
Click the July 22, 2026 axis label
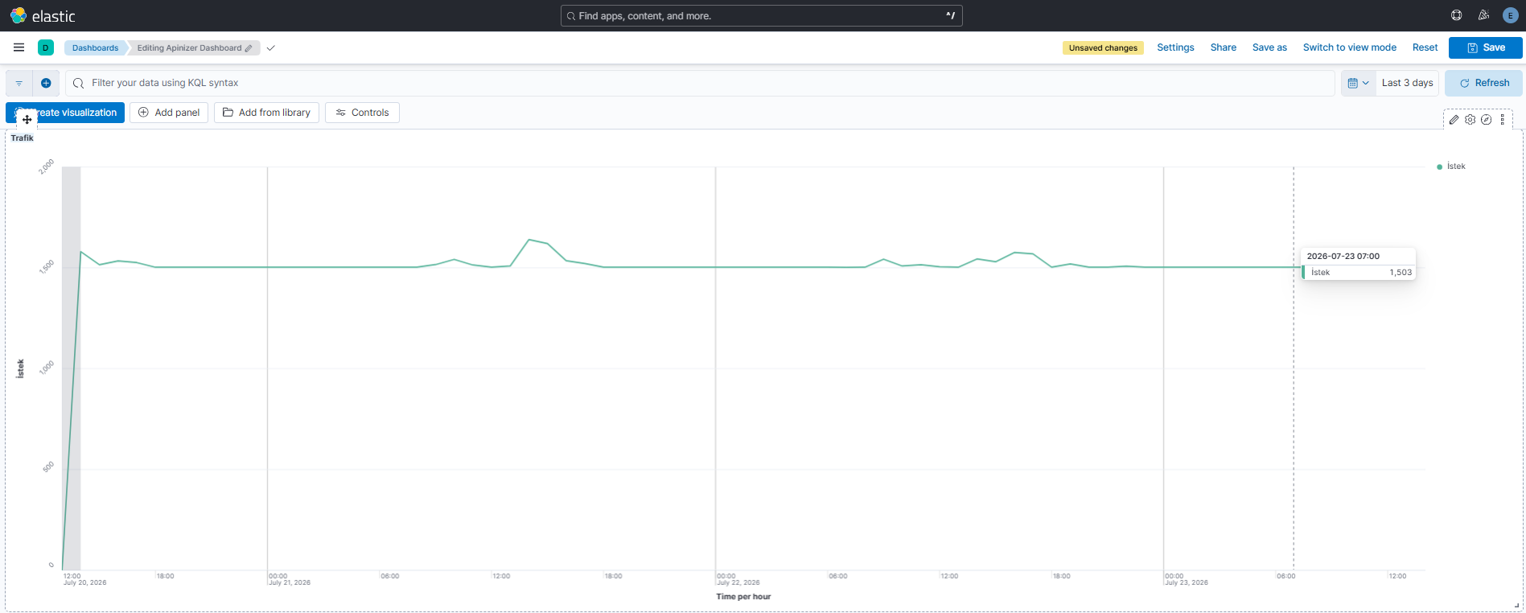738,582
